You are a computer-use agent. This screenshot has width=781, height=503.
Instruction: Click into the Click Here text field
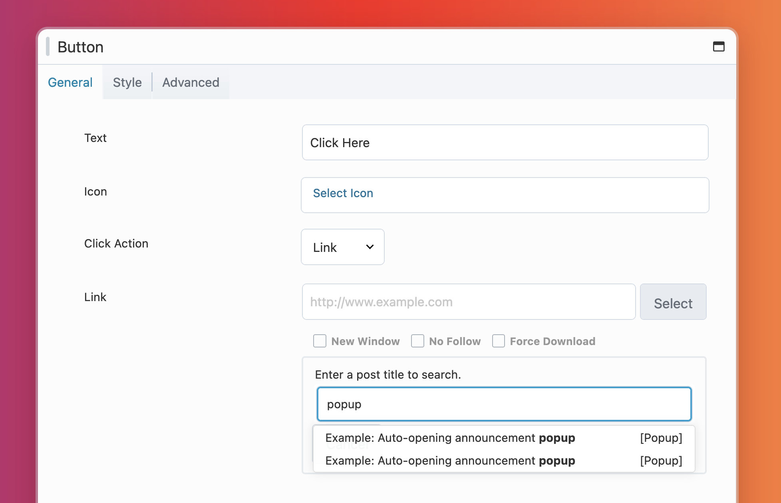tap(505, 143)
